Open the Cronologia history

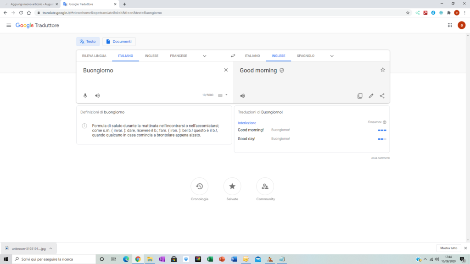click(199, 187)
